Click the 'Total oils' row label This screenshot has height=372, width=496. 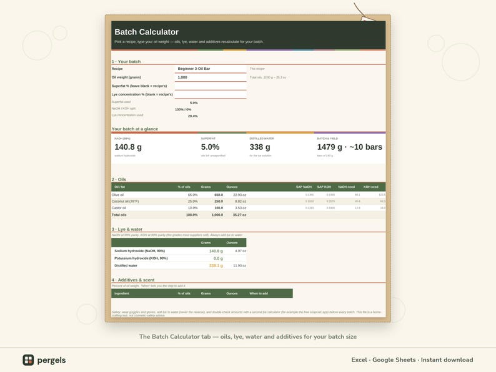[119, 215]
